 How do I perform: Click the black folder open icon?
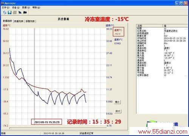tap(25, 12)
